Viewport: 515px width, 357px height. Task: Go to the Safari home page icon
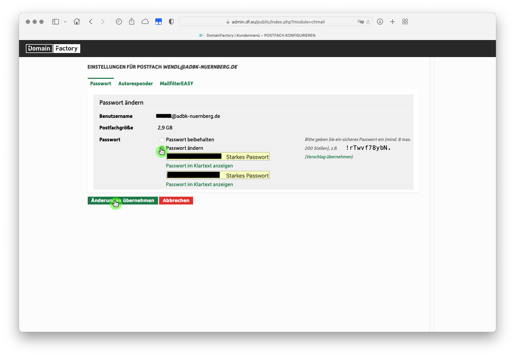coord(77,21)
